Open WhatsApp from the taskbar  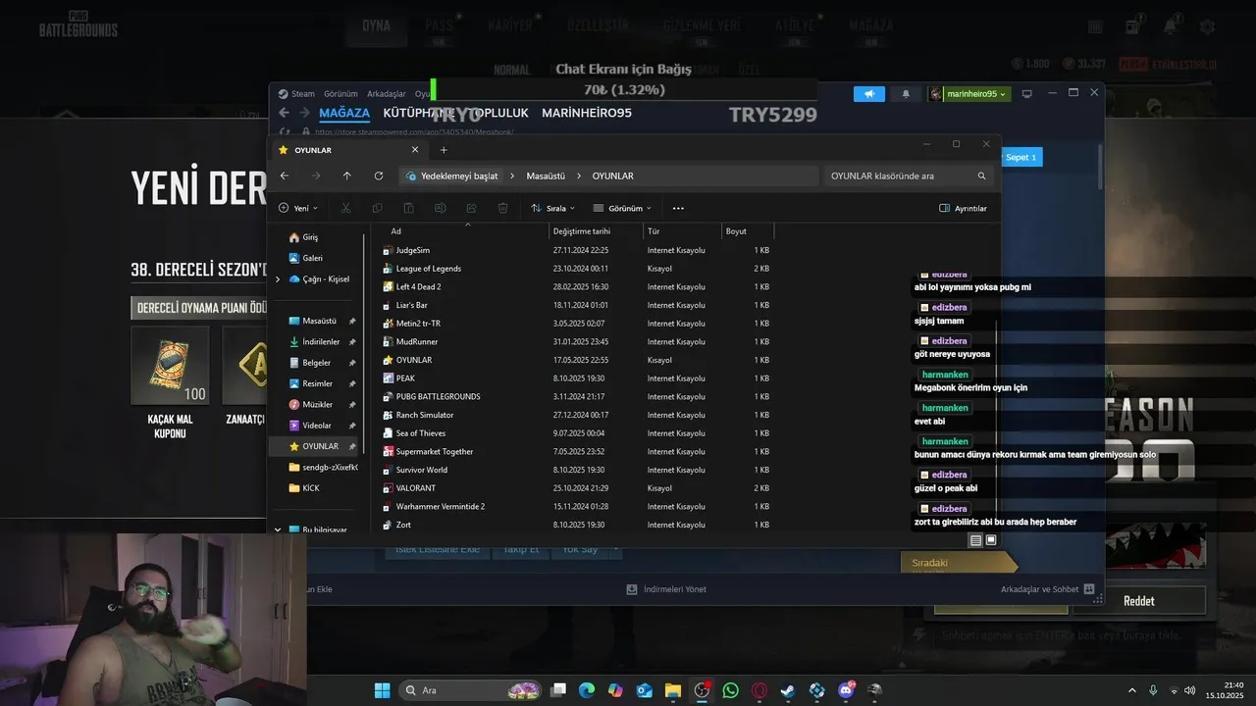pyautogui.click(x=730, y=690)
